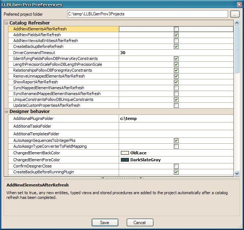Select the AddNewFieldsAfterRefresh row label
244x230 pixels.
click(37, 35)
